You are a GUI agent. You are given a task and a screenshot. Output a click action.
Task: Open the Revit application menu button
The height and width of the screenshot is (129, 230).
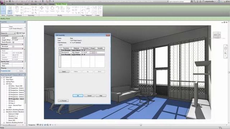(x=3, y=3)
